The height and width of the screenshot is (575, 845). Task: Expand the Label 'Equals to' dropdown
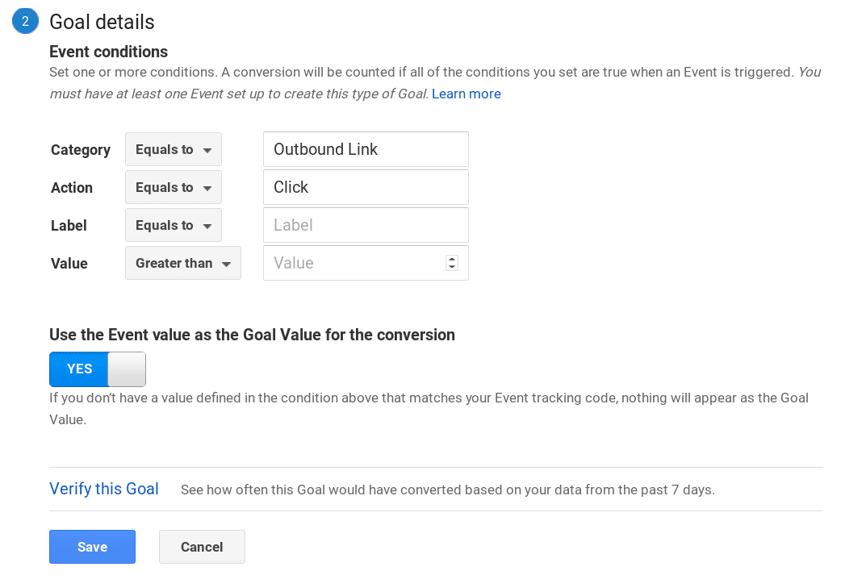[174, 226]
